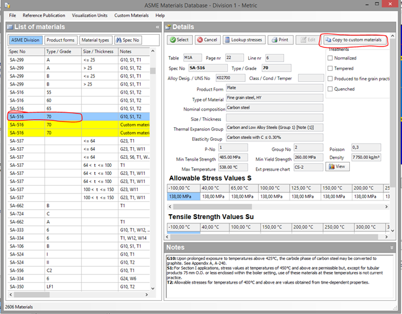Select the SA-556 C2 row
402x314 pixels.
point(79,271)
